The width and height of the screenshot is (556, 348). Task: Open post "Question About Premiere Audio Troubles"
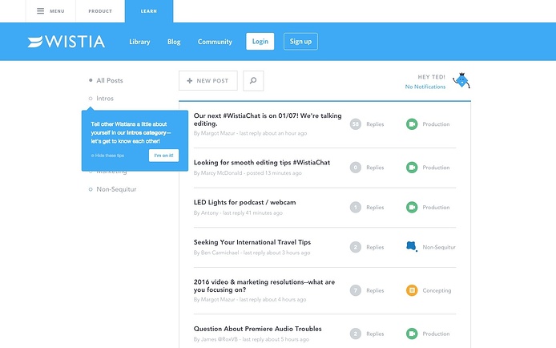pyautogui.click(x=257, y=329)
